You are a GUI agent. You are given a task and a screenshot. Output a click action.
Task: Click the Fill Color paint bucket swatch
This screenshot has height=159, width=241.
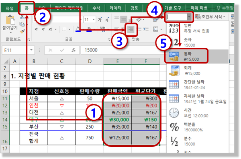[x=78, y=29]
